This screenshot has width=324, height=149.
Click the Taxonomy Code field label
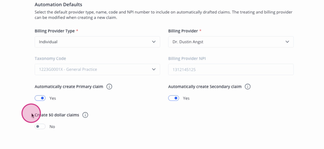coord(50,58)
